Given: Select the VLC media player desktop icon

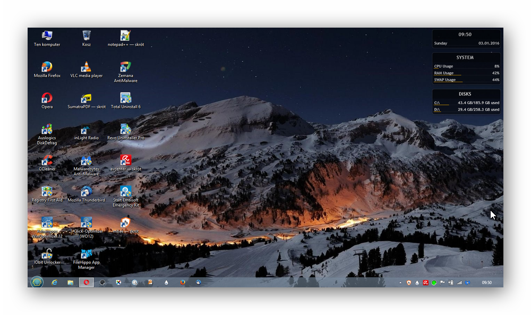Looking at the screenshot, I should point(87,70).
